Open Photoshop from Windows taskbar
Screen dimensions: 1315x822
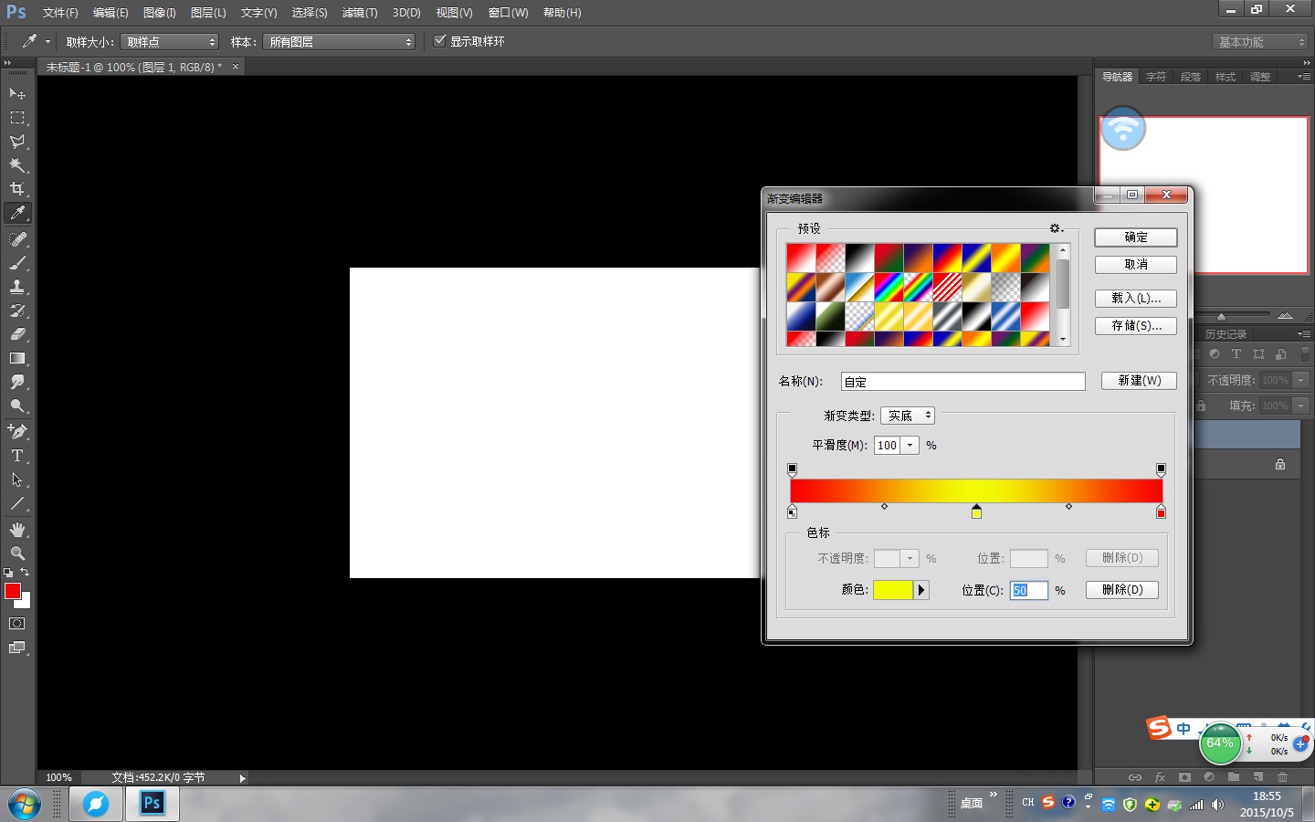152,804
